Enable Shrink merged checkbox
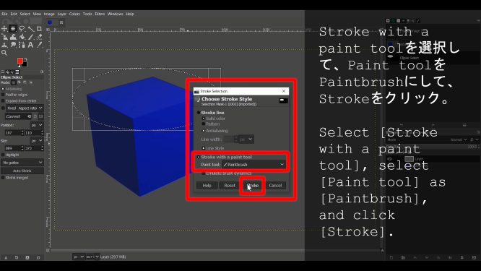481x271 pixels. tap(3, 178)
